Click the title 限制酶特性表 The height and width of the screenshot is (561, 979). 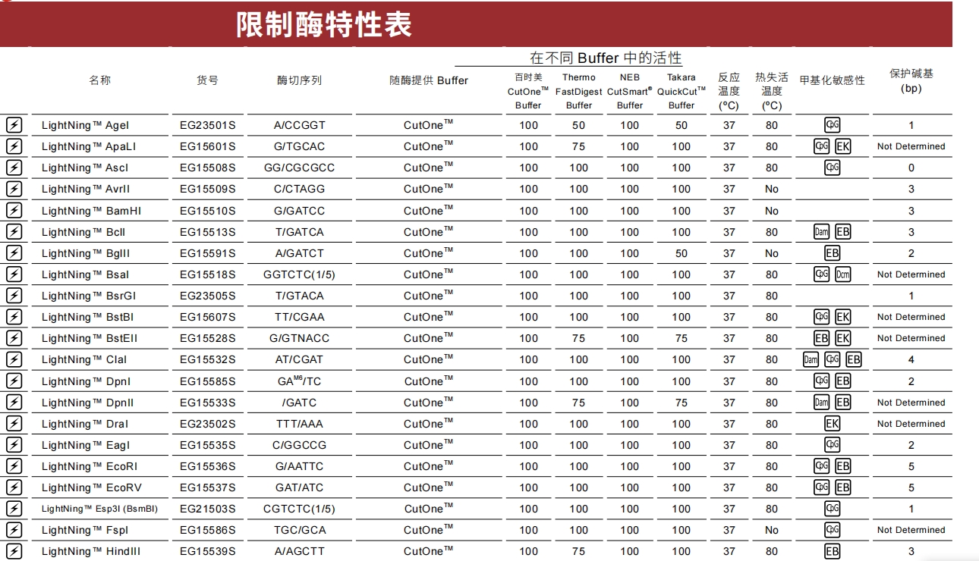pyautogui.click(x=324, y=25)
